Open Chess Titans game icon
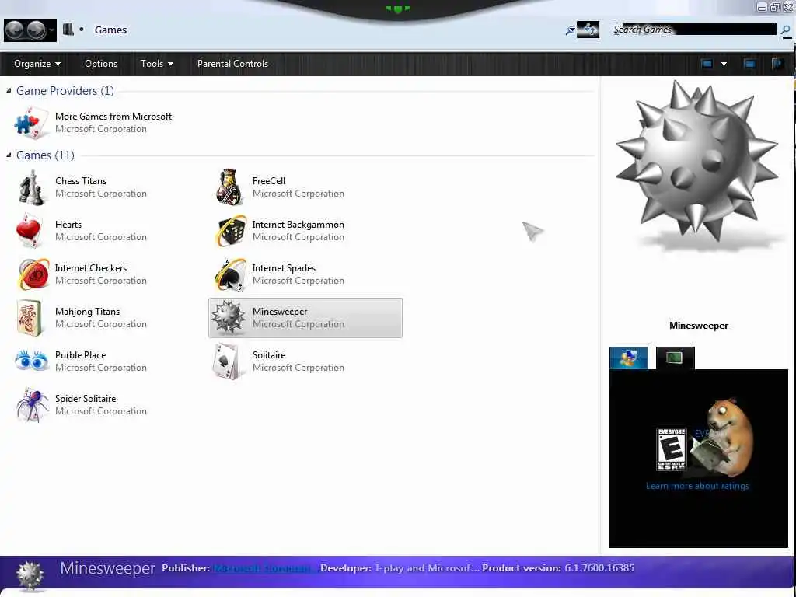The width and height of the screenshot is (796, 597). coord(31,188)
